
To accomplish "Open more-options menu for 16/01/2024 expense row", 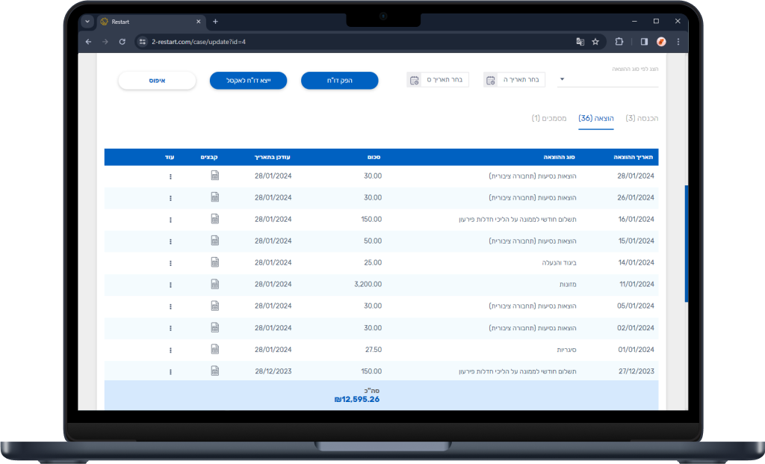I will pos(170,220).
